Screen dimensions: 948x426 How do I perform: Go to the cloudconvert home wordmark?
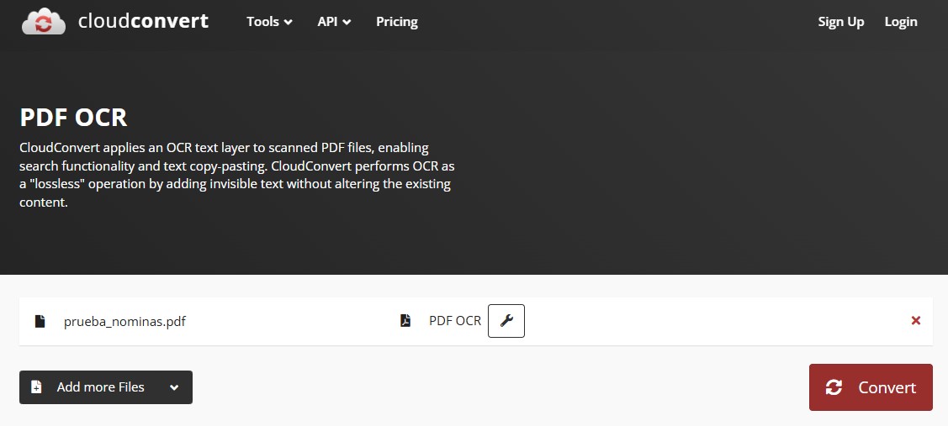click(143, 21)
